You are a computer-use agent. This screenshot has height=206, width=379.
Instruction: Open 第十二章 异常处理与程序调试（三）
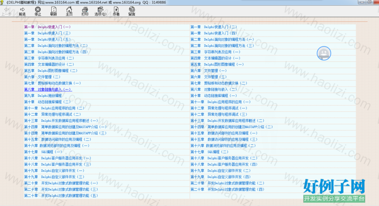tap(219, 115)
